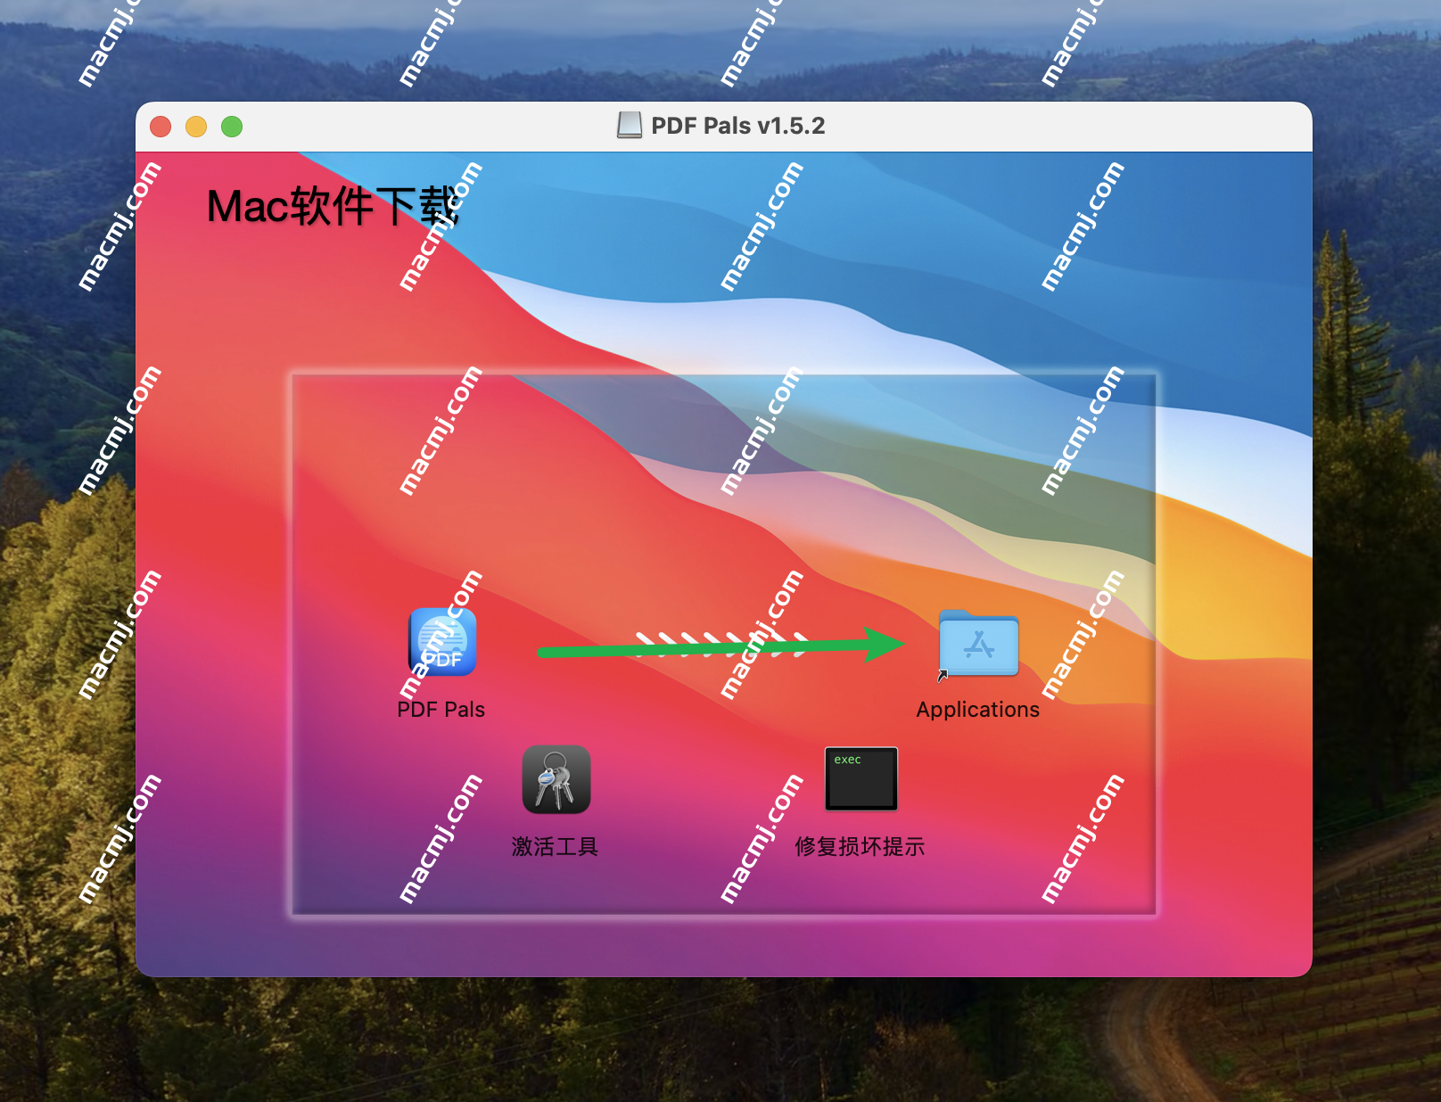Minimize the window with yellow button
The width and height of the screenshot is (1441, 1102).
(196, 127)
